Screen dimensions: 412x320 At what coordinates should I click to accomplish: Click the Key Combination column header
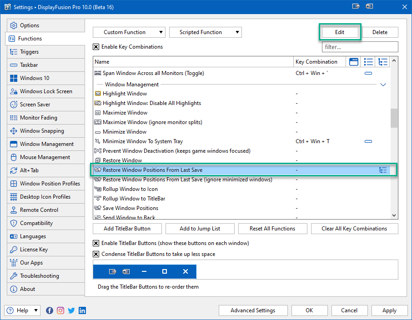point(320,62)
